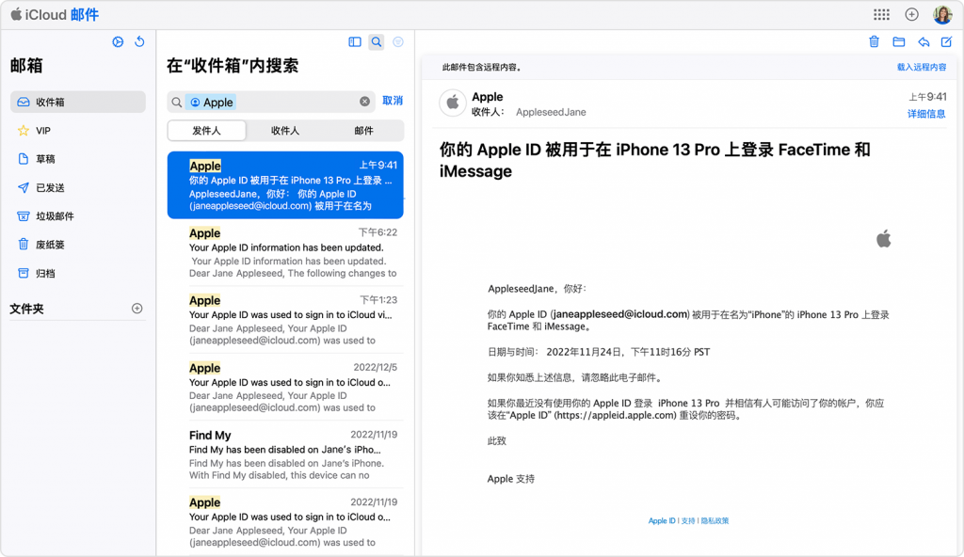Click the 日期与时间 line in the email
This screenshot has height=557, width=964.
(x=599, y=352)
